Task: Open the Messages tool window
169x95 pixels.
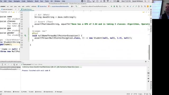Action: click(59, 92)
